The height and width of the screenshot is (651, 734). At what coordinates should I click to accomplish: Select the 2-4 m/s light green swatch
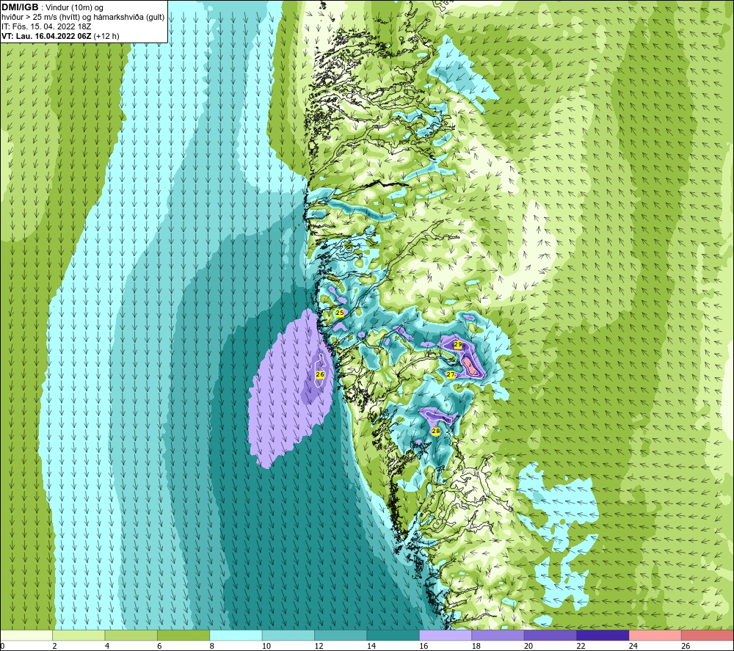point(79,636)
